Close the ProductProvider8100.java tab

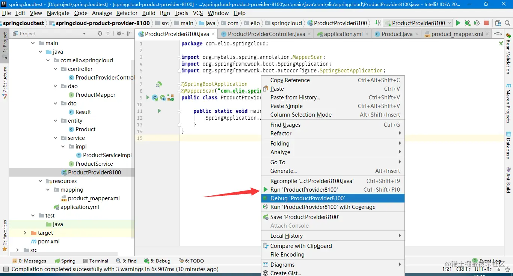click(213, 34)
